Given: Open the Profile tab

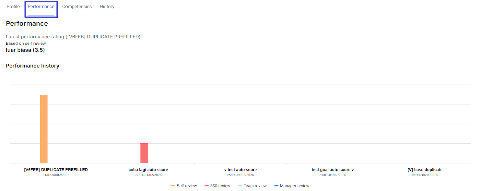Looking at the screenshot, I should pyautogui.click(x=13, y=7).
